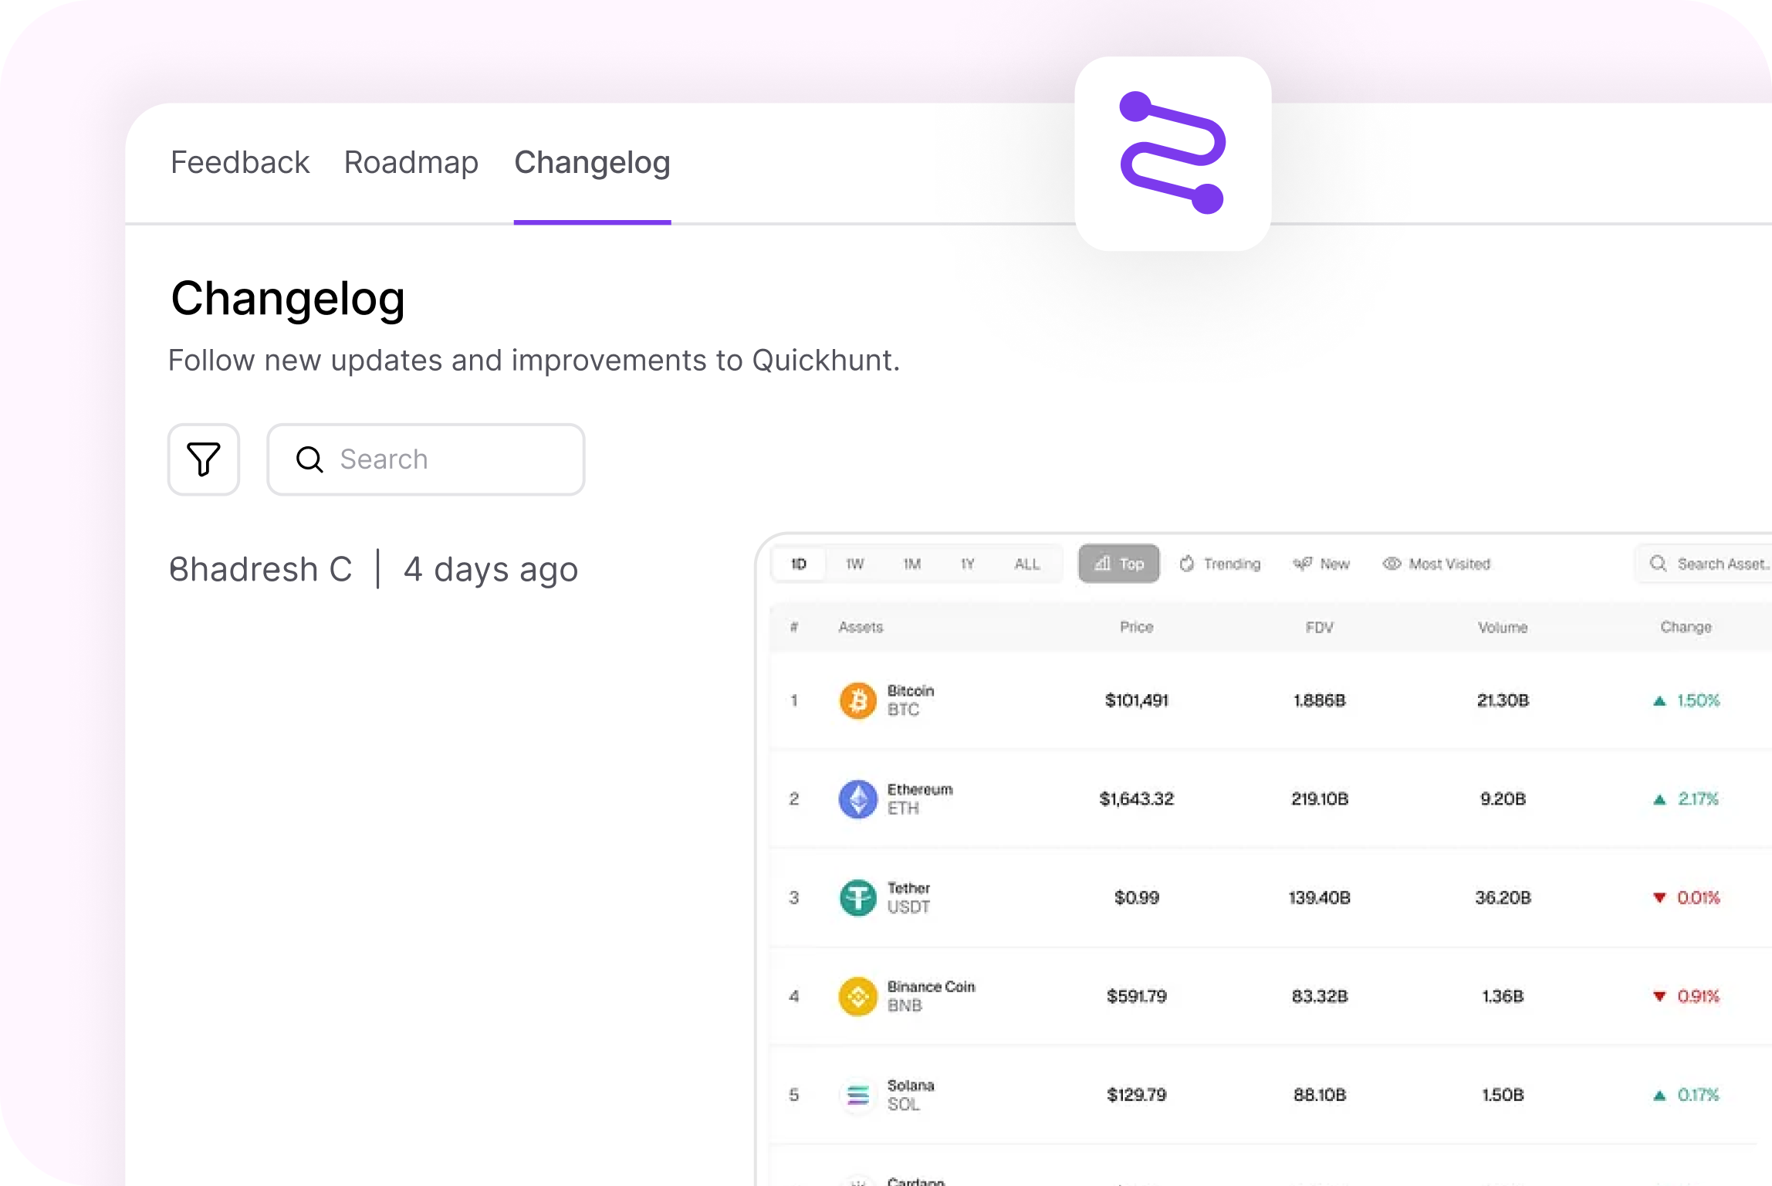Viewport: 1772px width, 1186px height.
Task: Click the magnifier icon in Search
Action: click(x=309, y=459)
